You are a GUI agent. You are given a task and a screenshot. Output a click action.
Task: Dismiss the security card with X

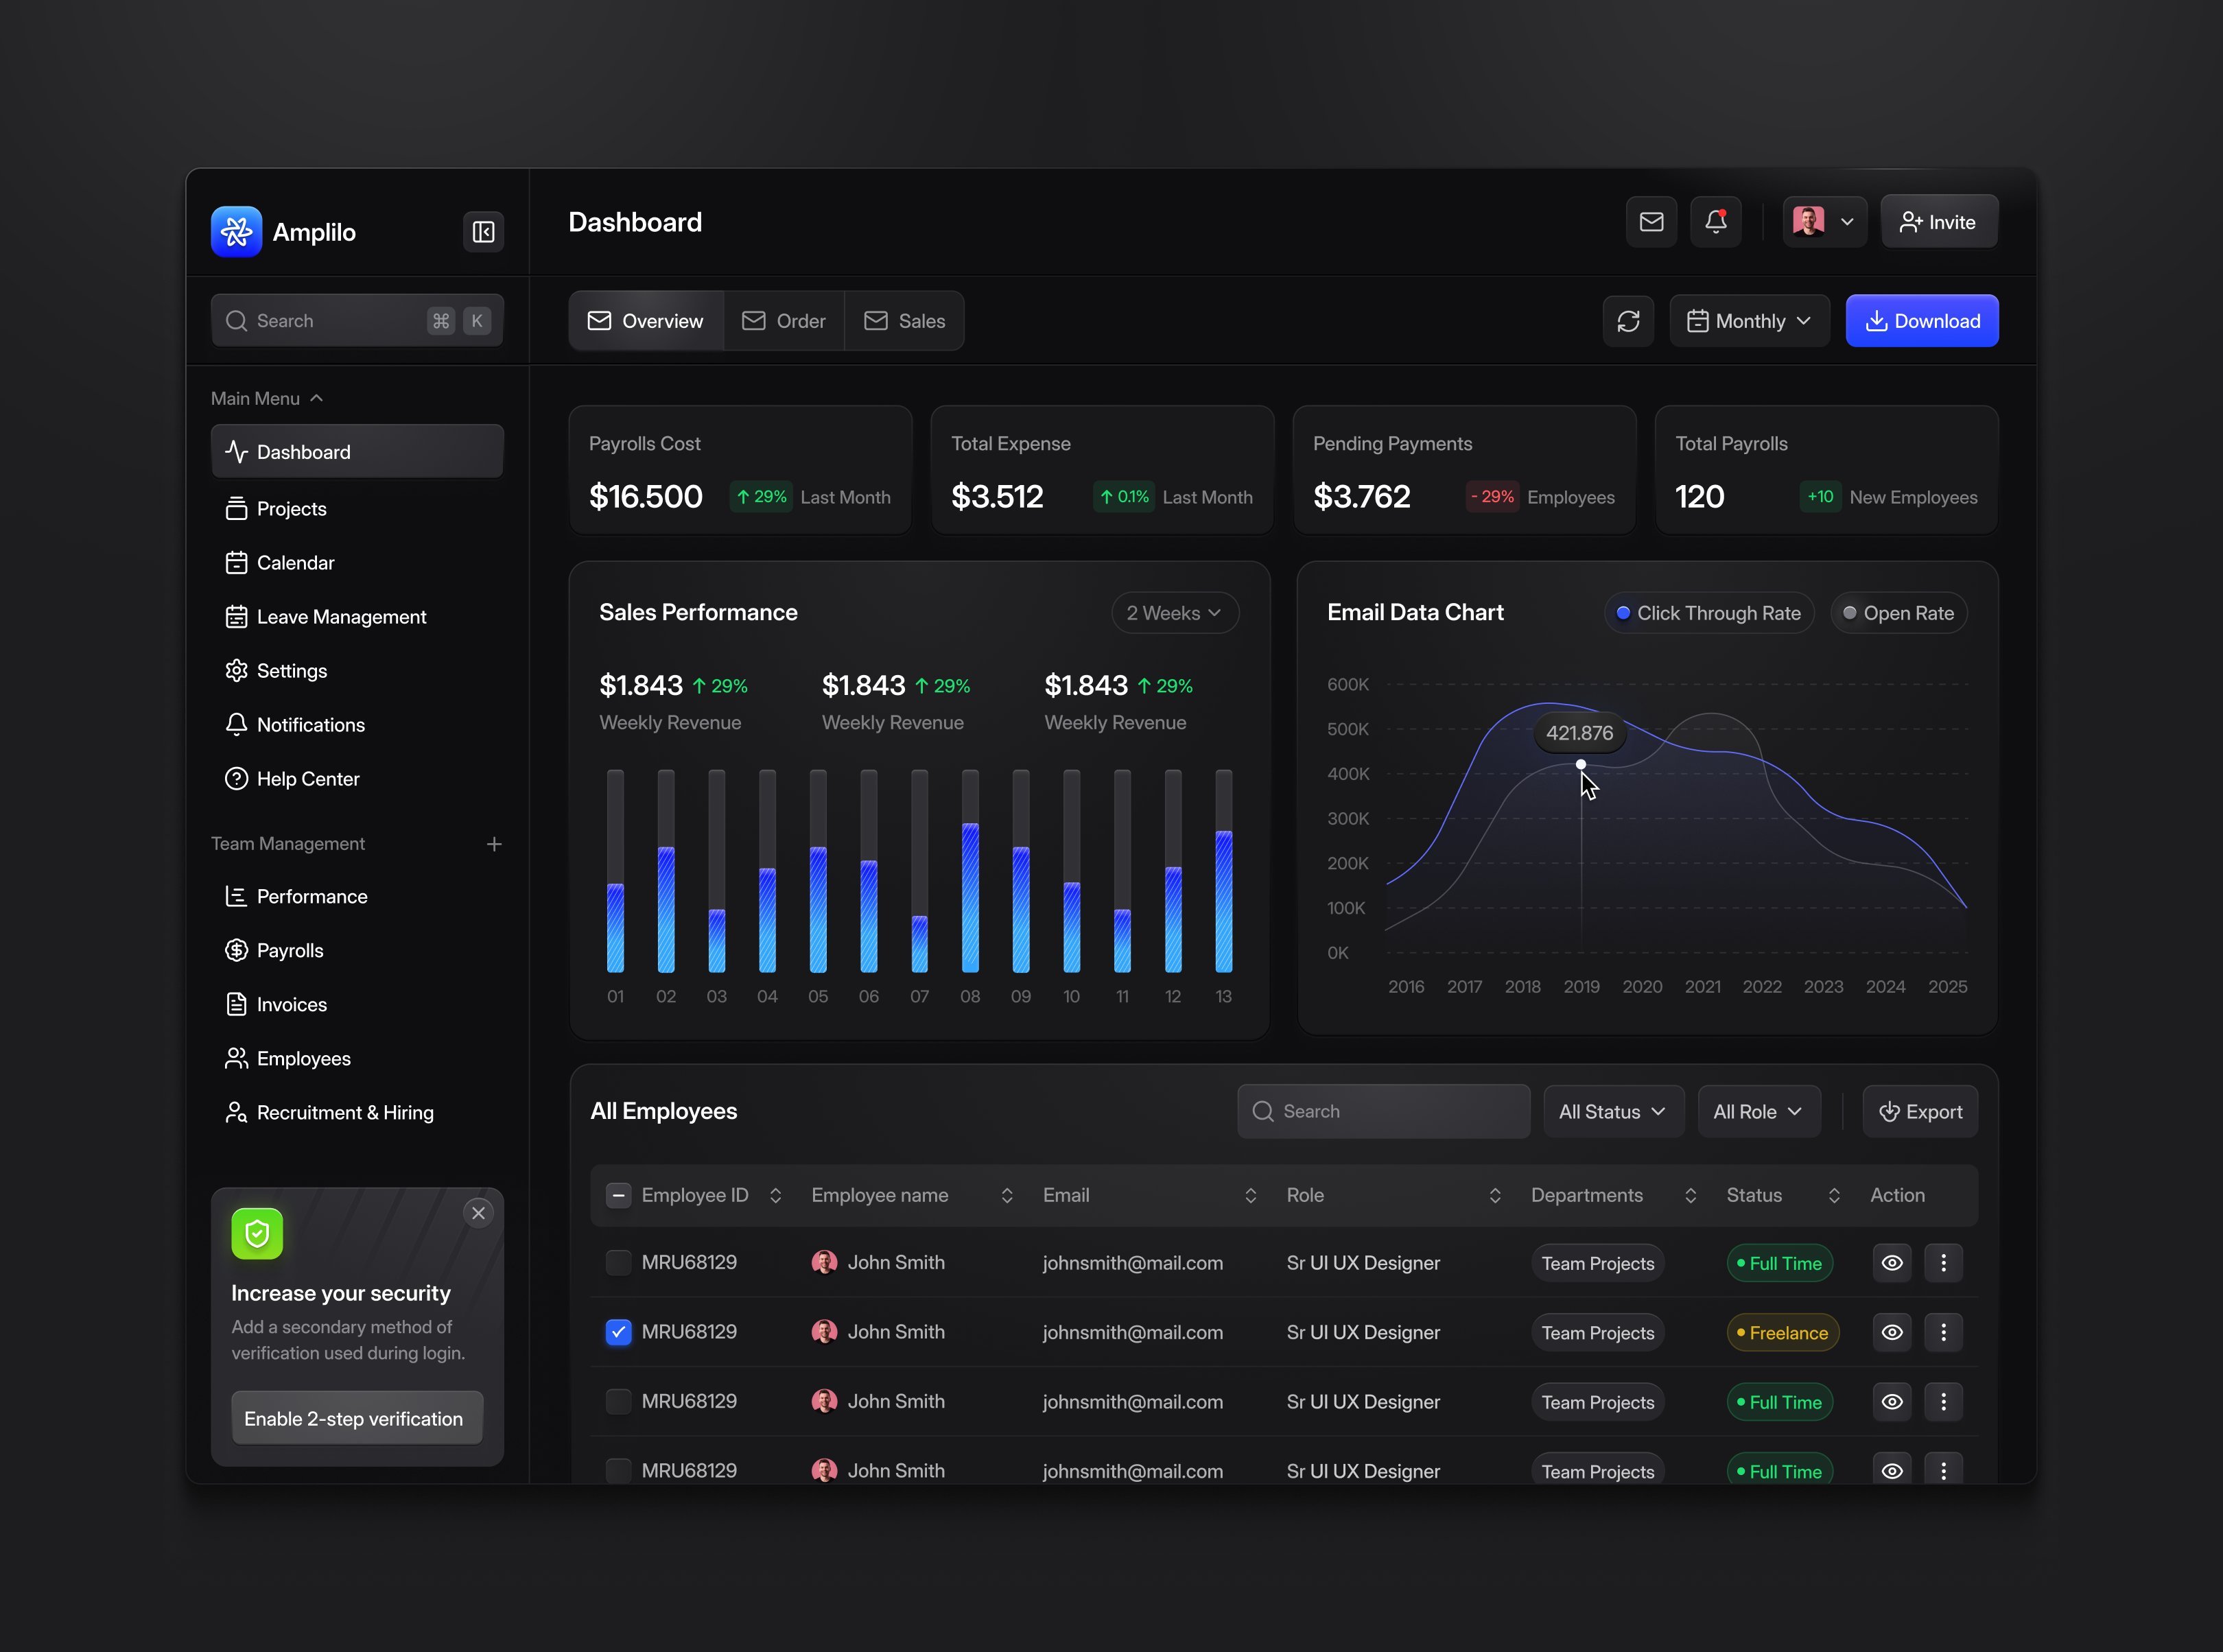click(x=478, y=1213)
